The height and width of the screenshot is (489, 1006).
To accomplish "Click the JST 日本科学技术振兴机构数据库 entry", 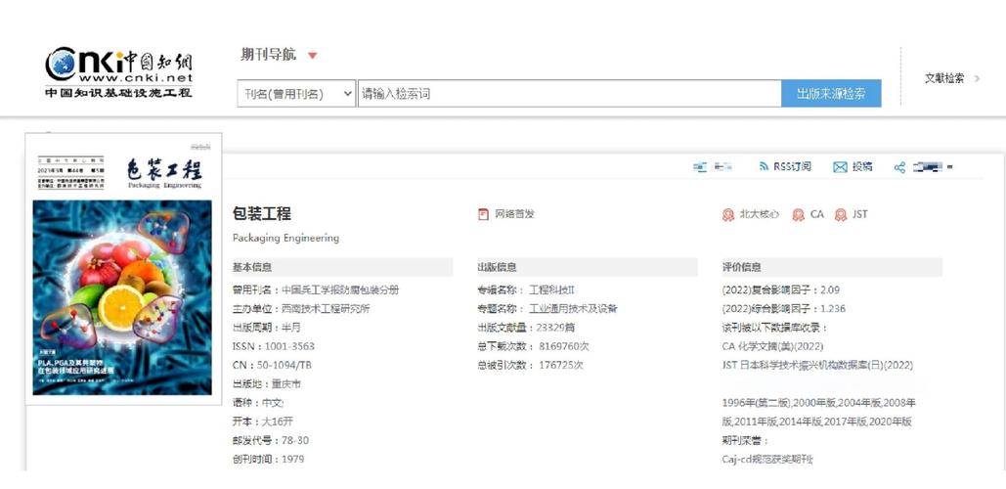I will pyautogui.click(x=817, y=365).
